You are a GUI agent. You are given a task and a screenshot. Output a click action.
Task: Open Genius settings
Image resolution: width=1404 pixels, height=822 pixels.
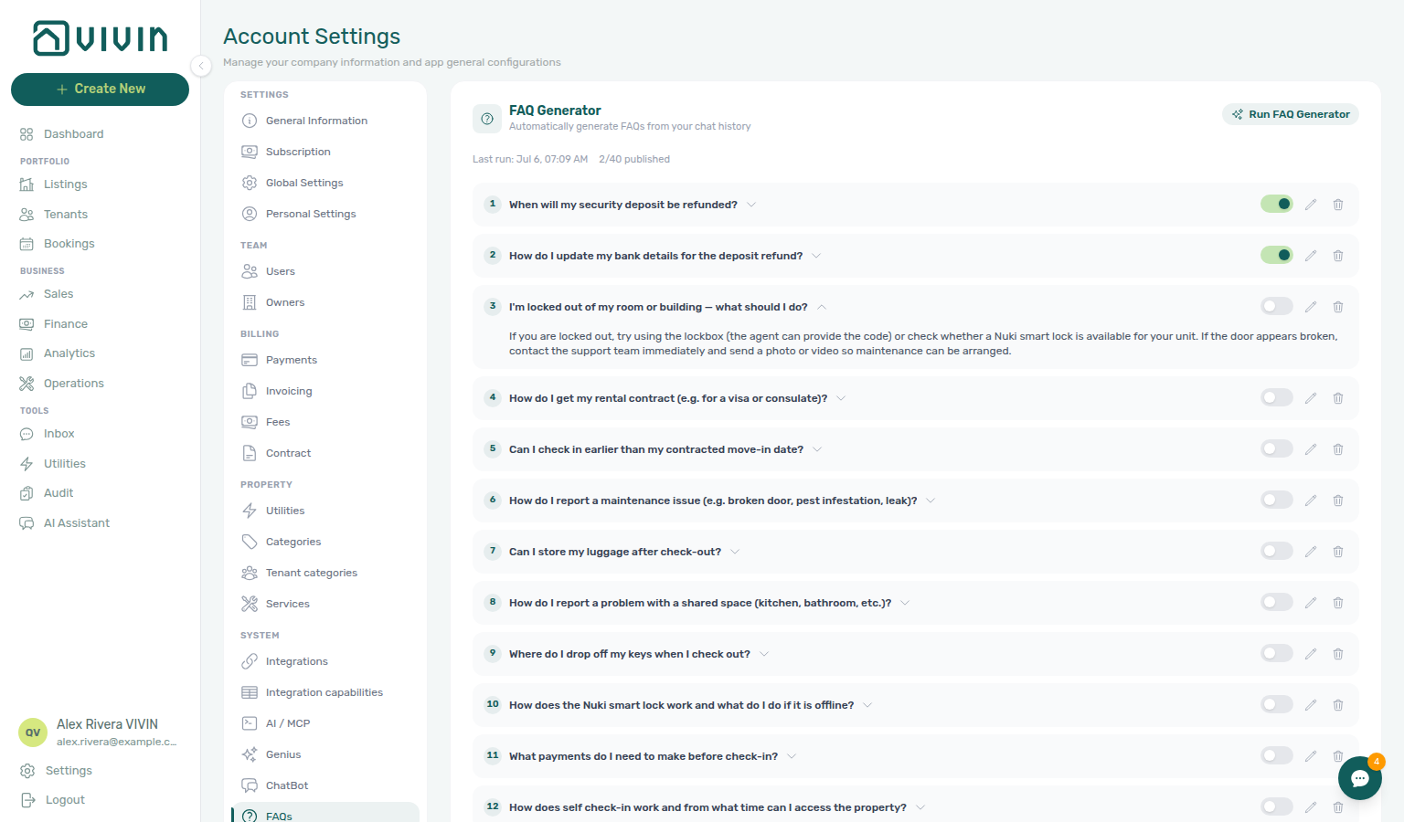[x=325, y=754]
